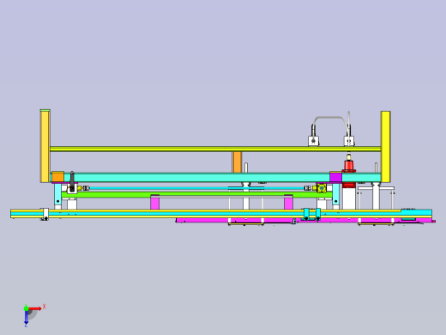This screenshot has width=446, height=335.
Task: Select the black lever handle near the left
Action: [x=72, y=181]
